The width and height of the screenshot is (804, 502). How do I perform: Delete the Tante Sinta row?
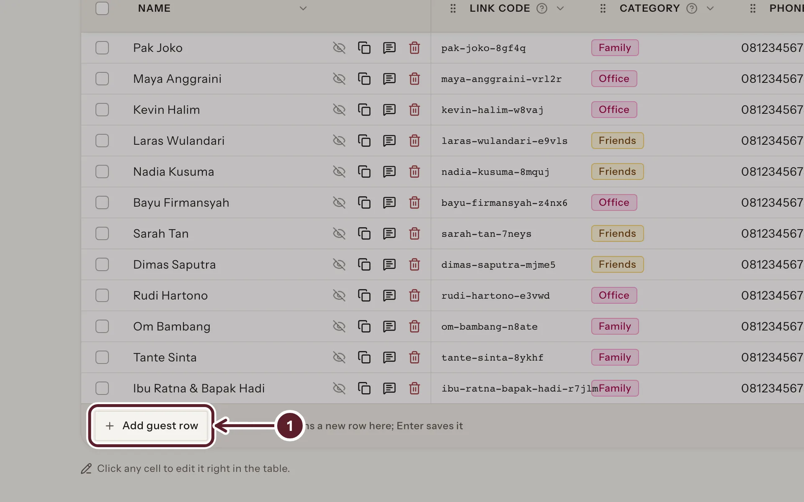click(x=414, y=357)
